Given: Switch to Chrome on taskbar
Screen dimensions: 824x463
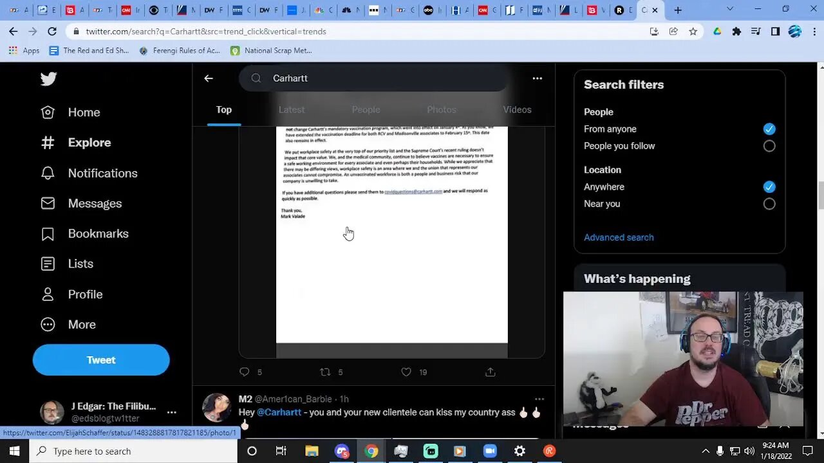Looking at the screenshot, I should (371, 451).
